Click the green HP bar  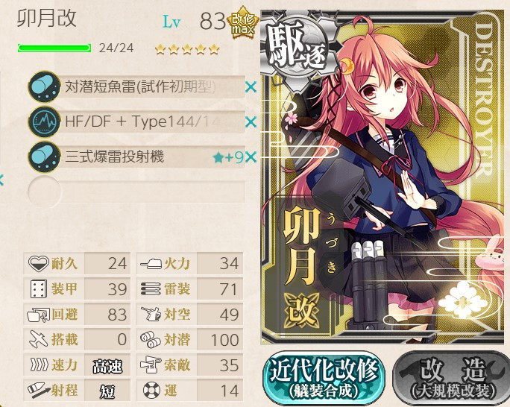pos(54,48)
